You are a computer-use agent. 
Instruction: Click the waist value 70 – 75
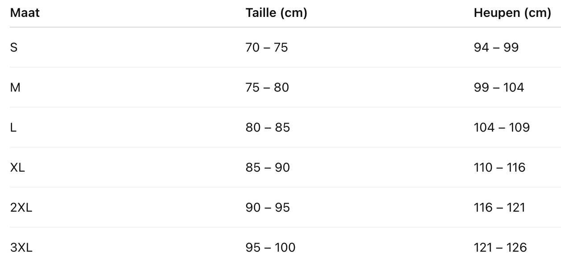click(x=267, y=47)
